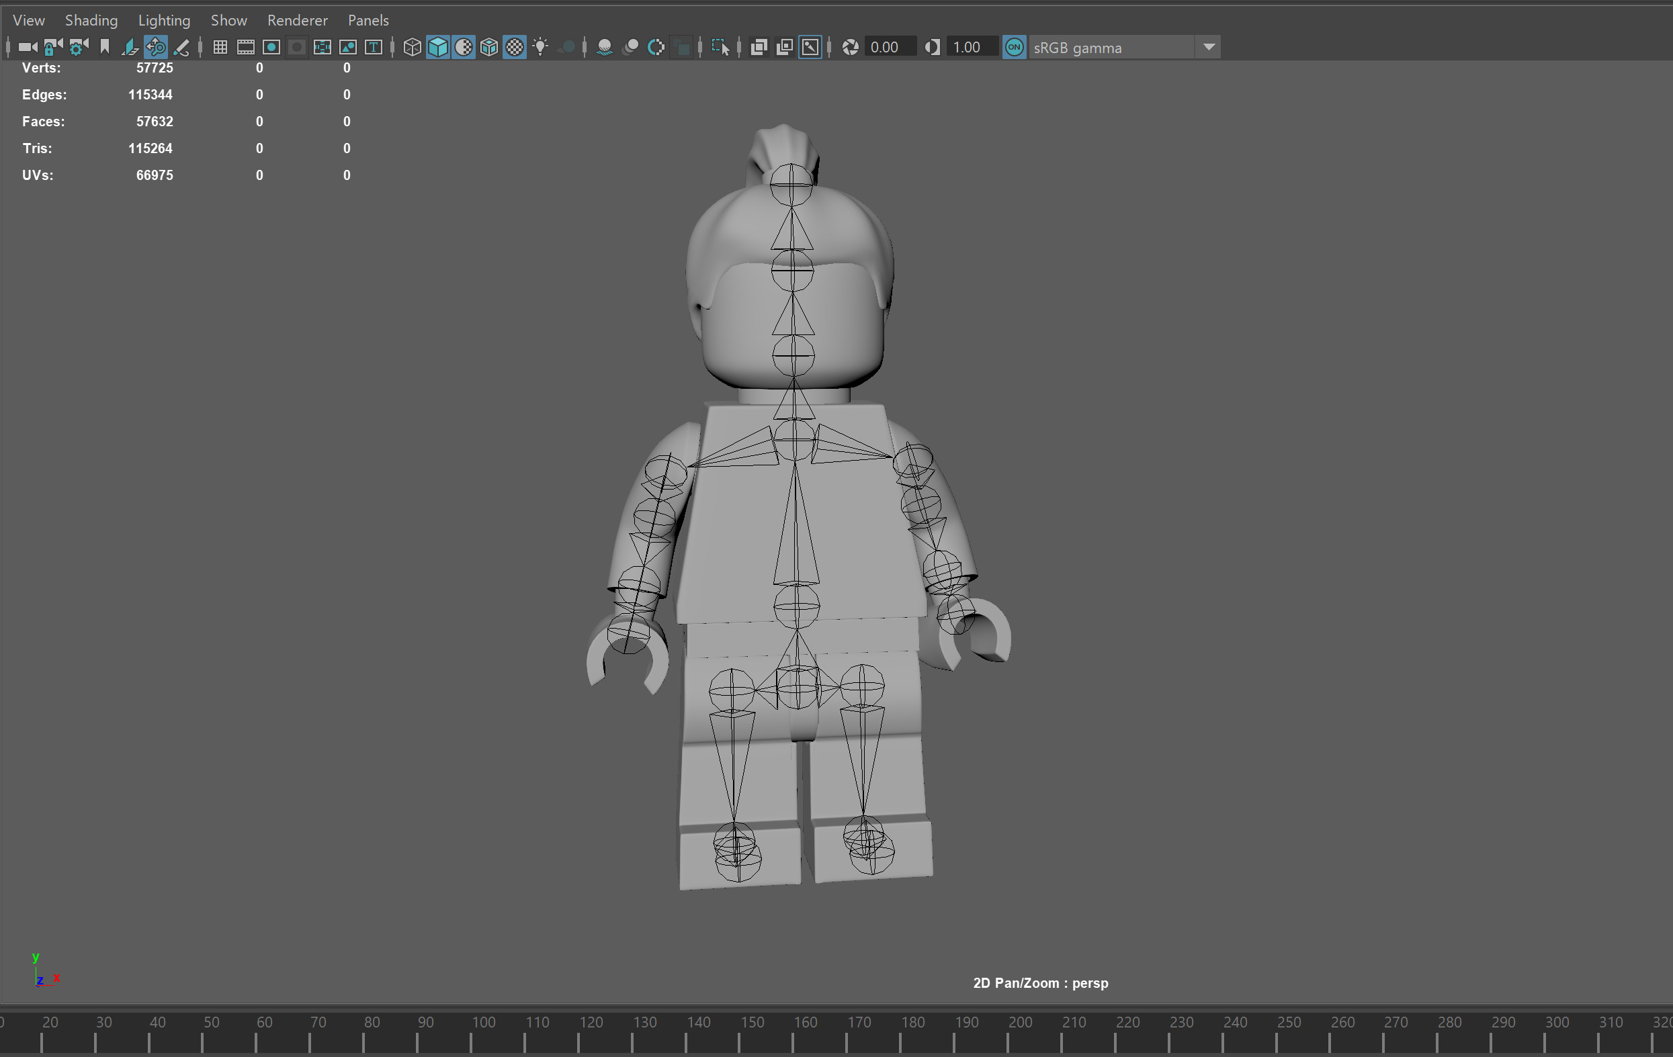This screenshot has width=1673, height=1057.
Task: Toggle X-Ray Active Components icon
Action: 785,47
